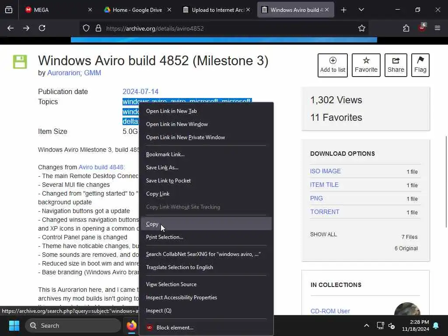
Task: Choose Inspect Accessibility Properties
Action: click(206, 297)
